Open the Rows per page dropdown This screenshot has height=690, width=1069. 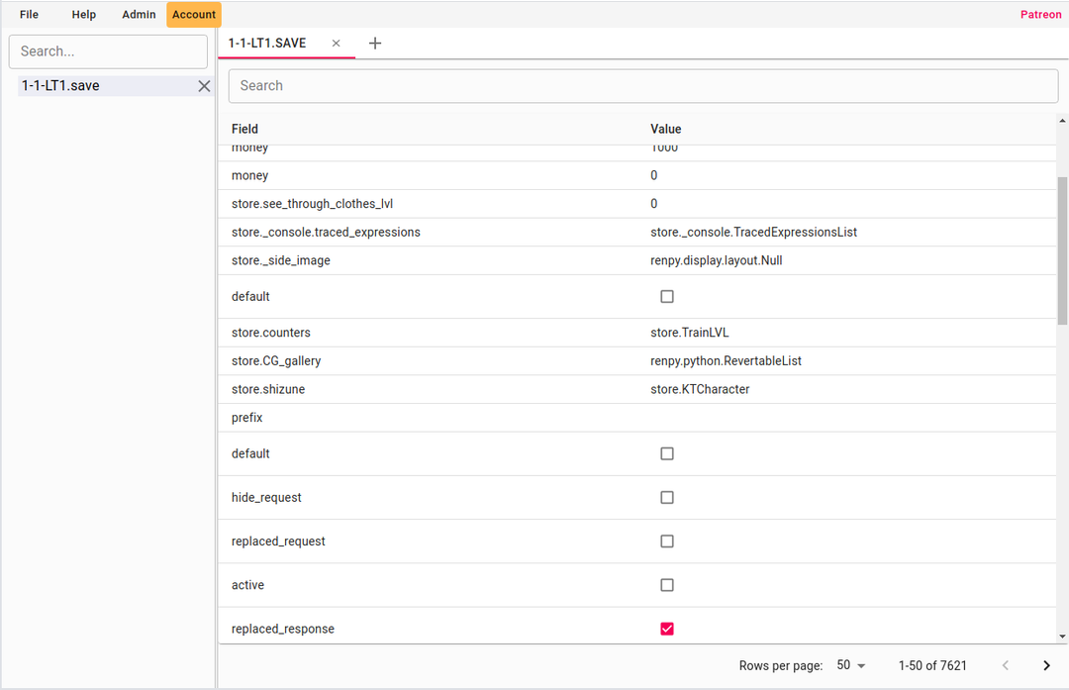850,666
